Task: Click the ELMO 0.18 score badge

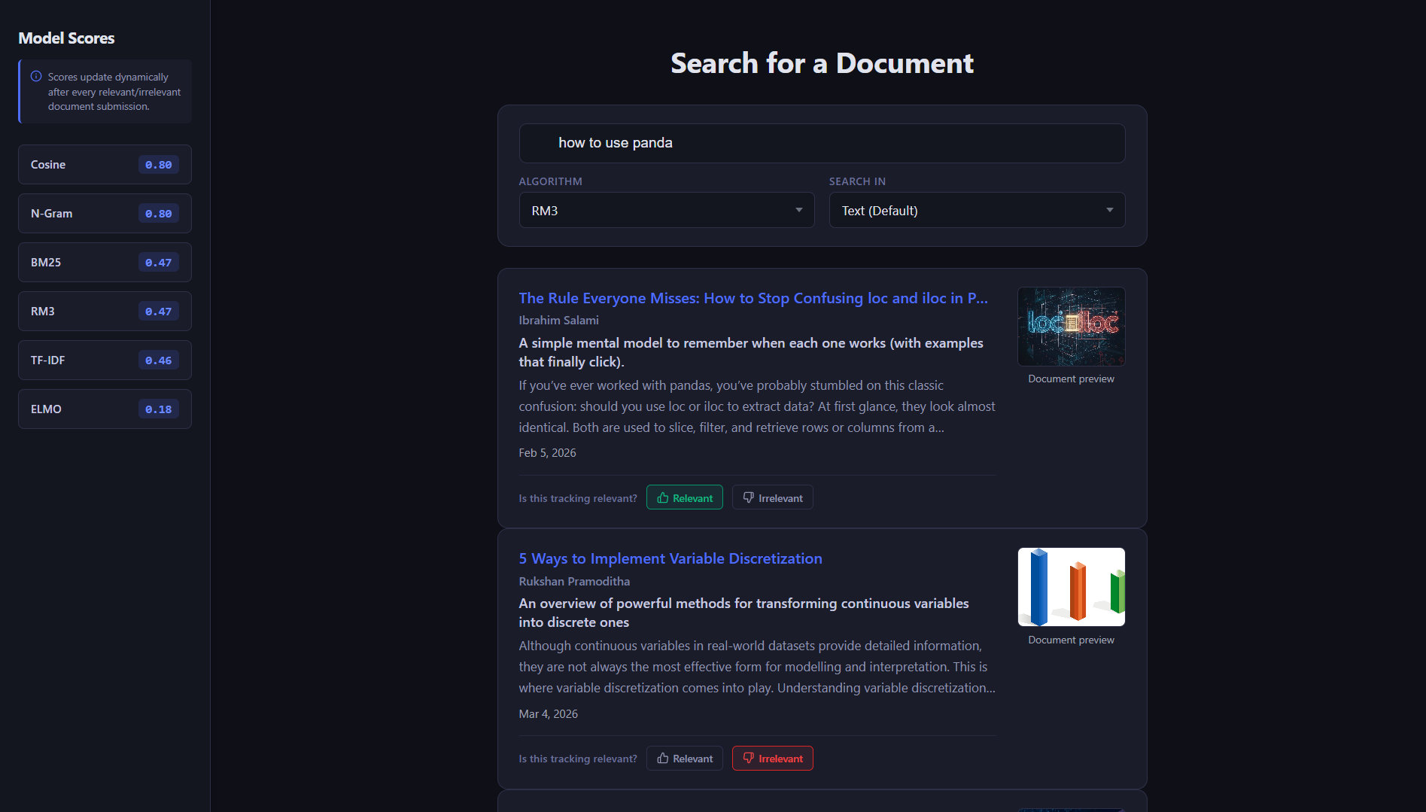Action: tap(158, 409)
